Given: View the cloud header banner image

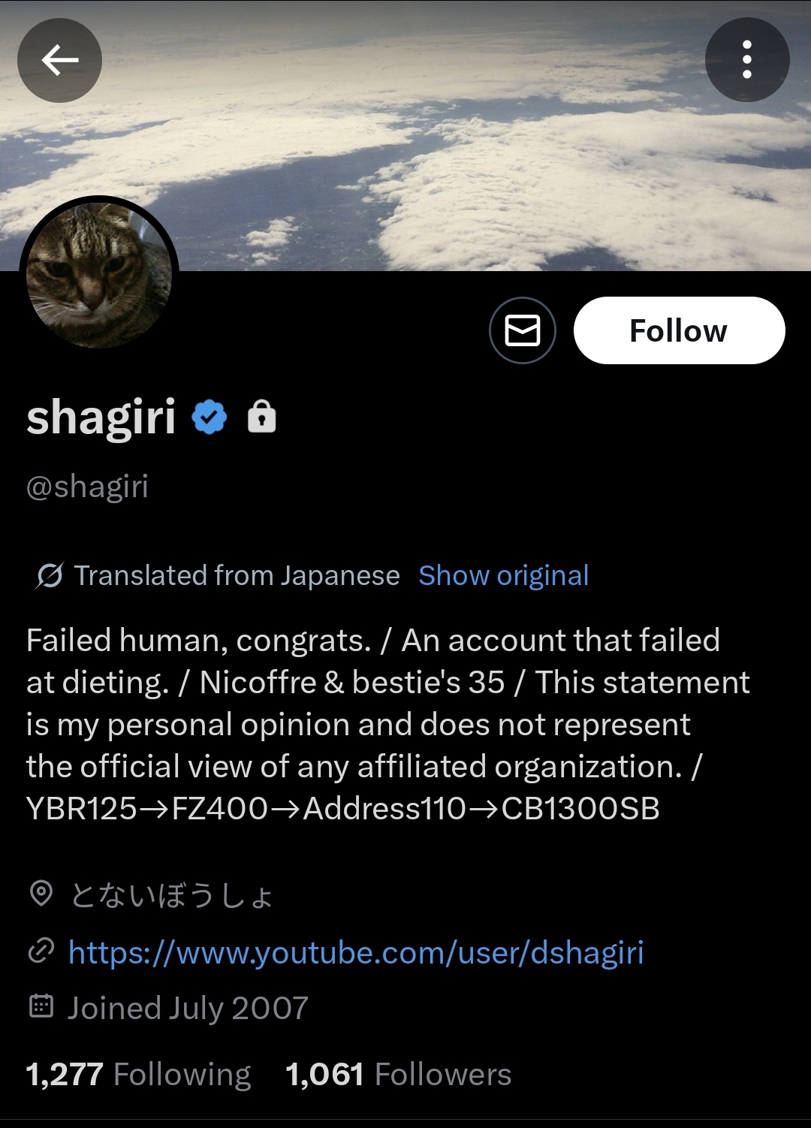Looking at the screenshot, I should (405, 135).
